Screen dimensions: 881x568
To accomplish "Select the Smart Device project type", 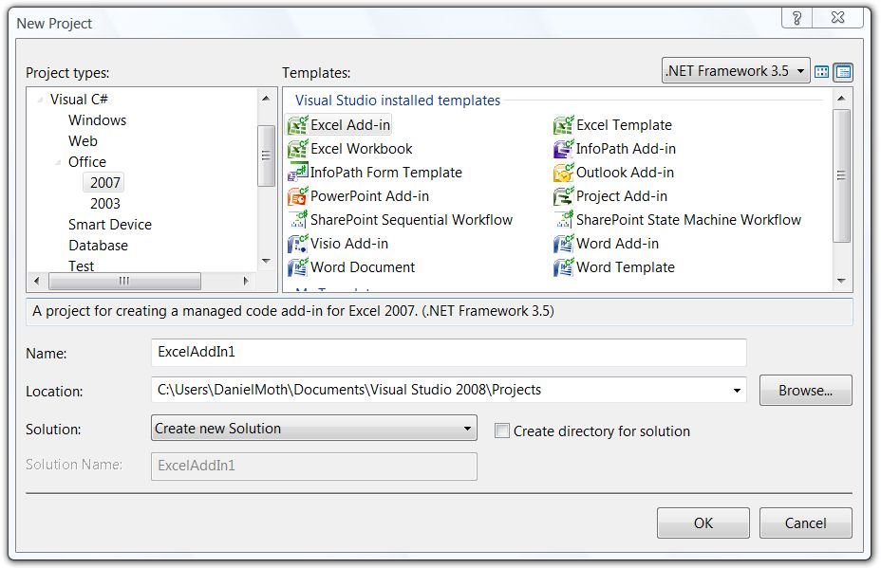I will [110, 225].
